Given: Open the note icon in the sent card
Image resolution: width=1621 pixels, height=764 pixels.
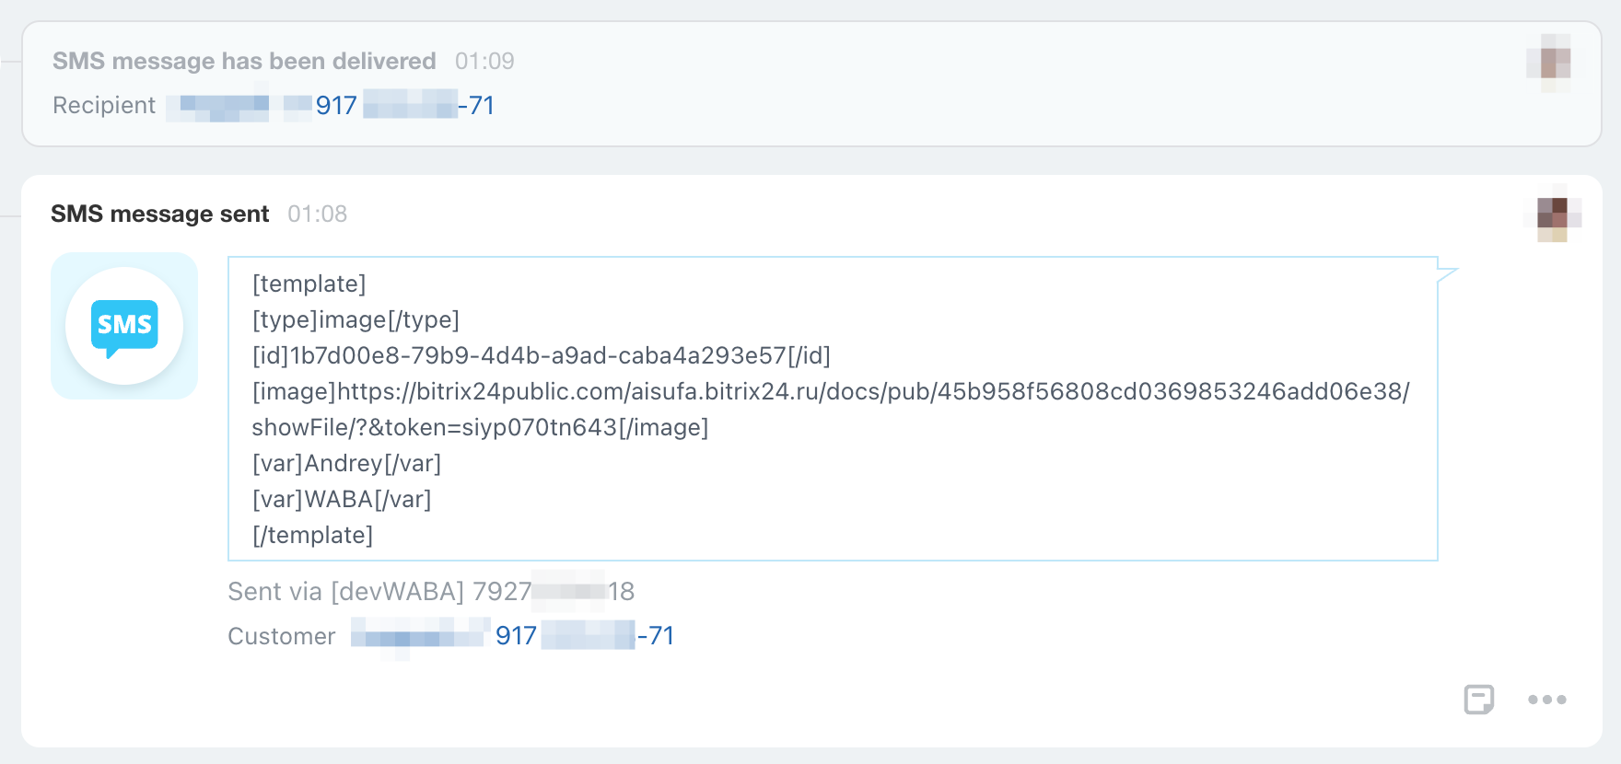Looking at the screenshot, I should pos(1478,700).
